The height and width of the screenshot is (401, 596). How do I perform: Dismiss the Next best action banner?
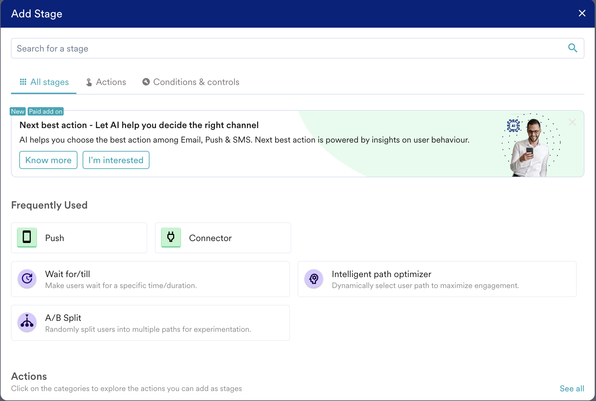tap(572, 122)
